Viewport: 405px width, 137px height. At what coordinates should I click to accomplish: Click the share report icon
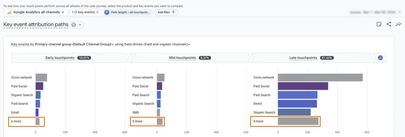(x=389, y=24)
